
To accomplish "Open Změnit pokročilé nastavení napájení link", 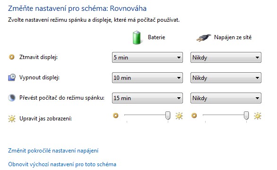I will (x=53, y=151).
